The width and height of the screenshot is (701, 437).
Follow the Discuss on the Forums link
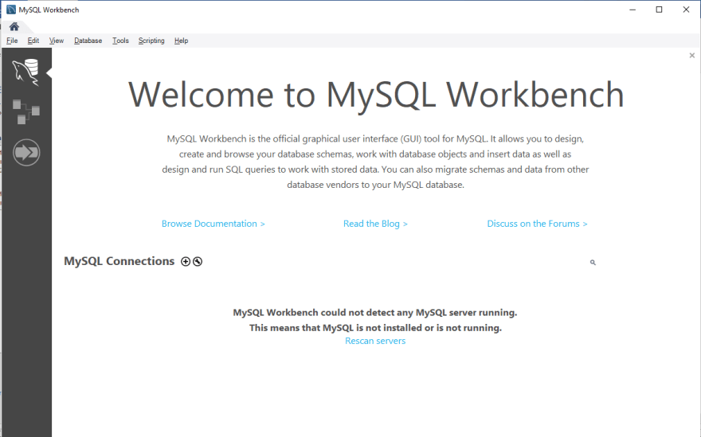point(538,224)
